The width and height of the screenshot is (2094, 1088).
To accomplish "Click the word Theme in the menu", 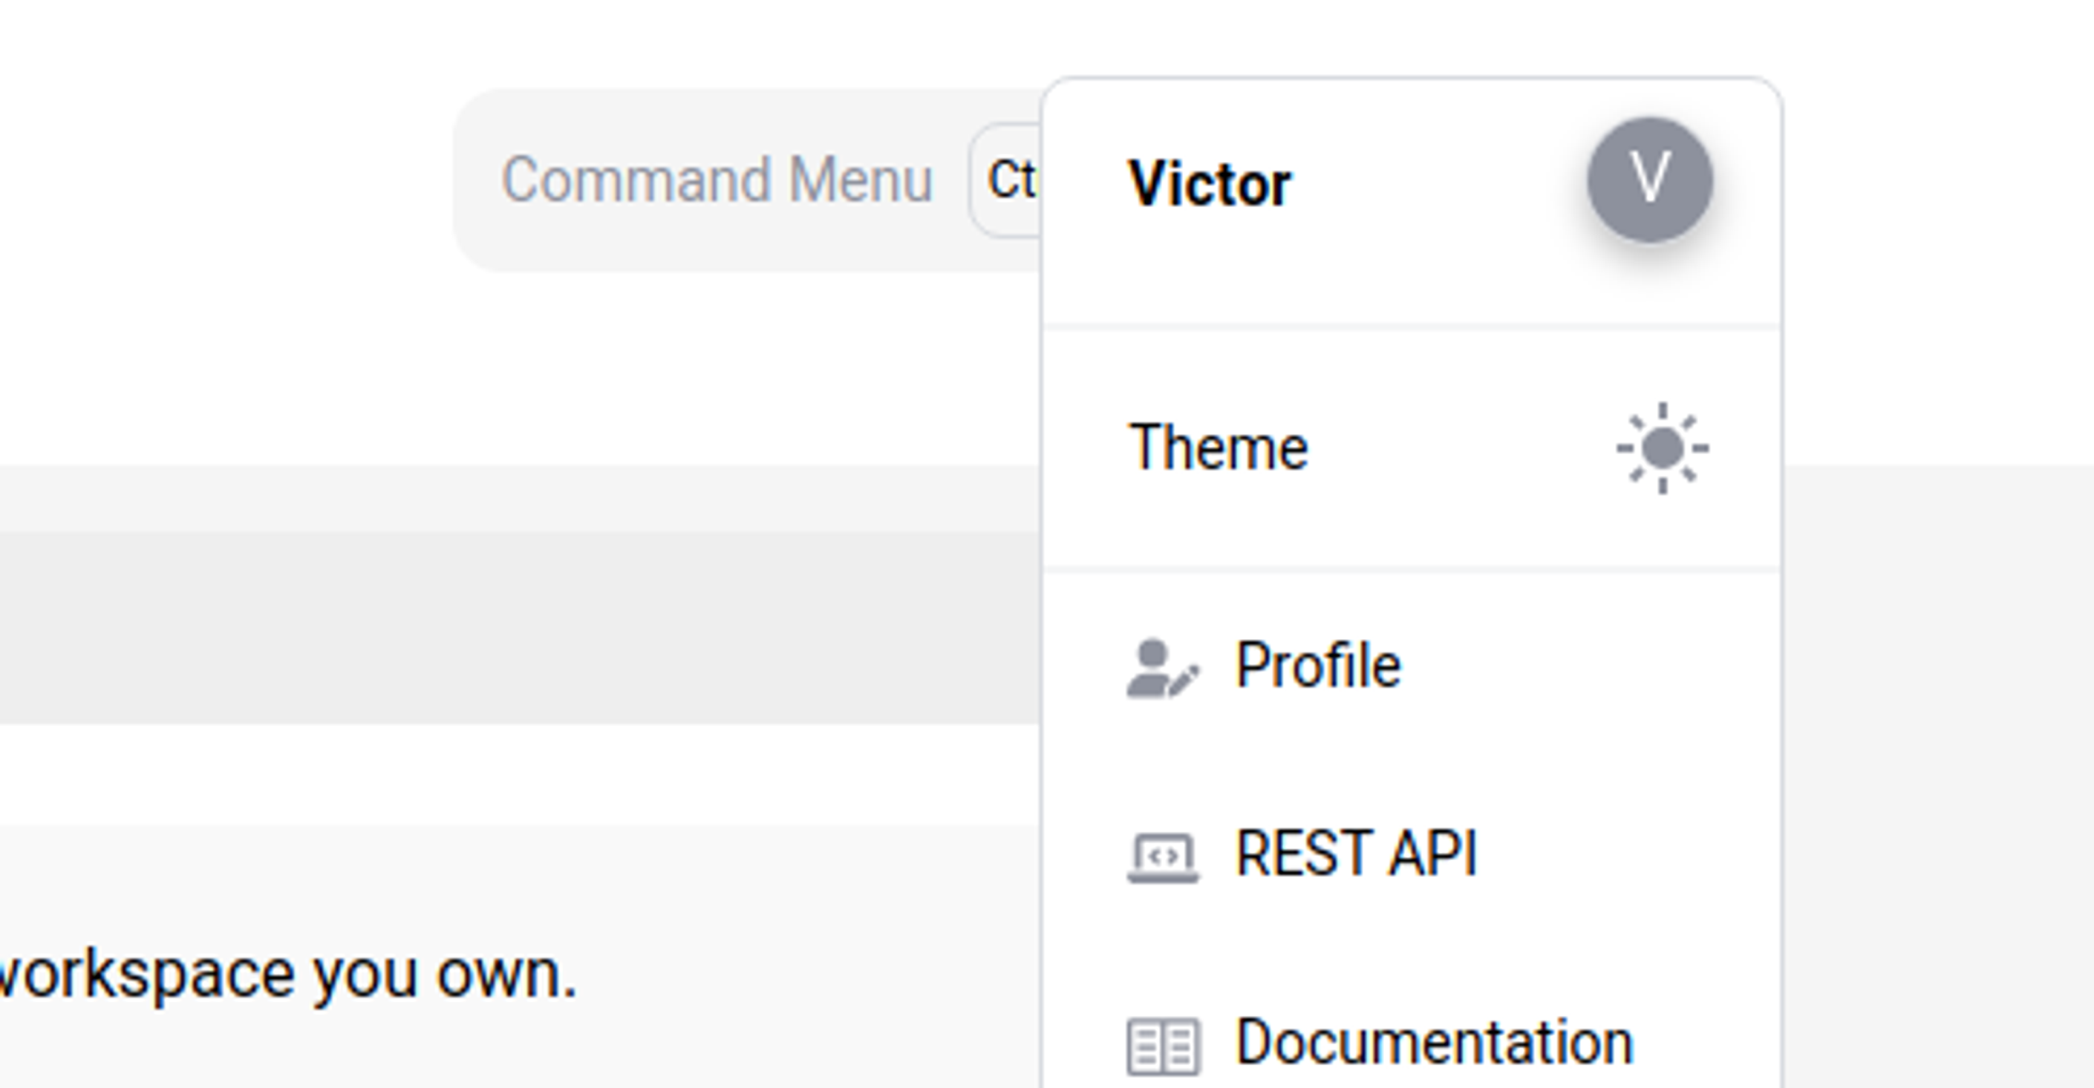I will (x=1218, y=448).
